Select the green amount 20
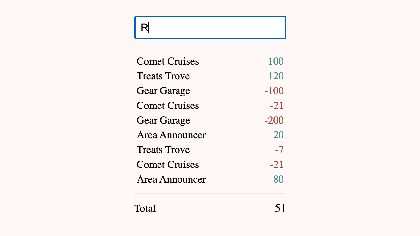This screenshot has height=236, width=420. click(279, 135)
